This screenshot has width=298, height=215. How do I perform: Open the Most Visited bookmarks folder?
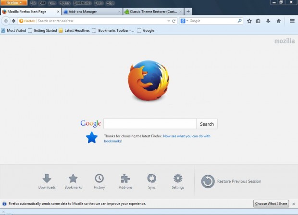(x=13, y=30)
